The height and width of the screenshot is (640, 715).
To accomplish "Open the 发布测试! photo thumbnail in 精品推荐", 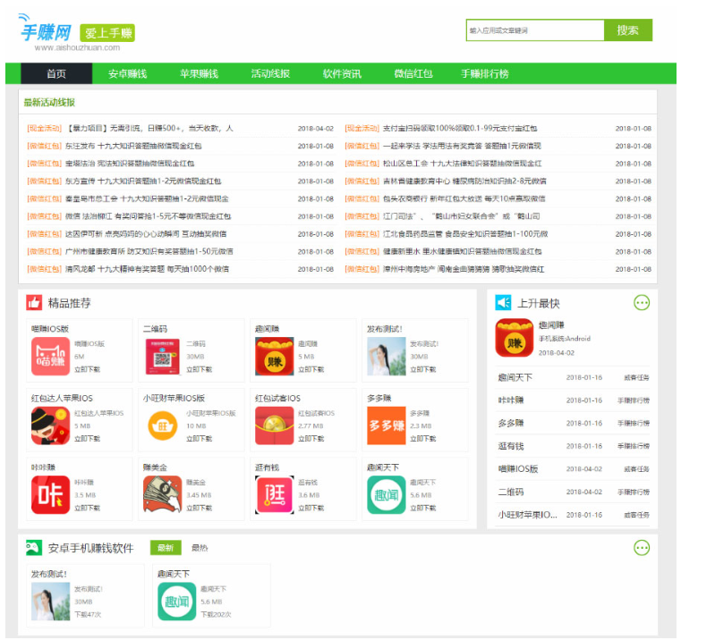I will [x=386, y=356].
